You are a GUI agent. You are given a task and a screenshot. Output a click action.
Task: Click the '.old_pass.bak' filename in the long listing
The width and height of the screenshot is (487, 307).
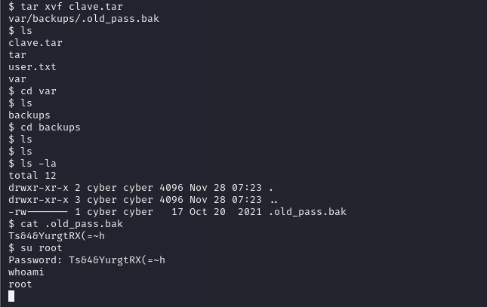click(x=307, y=212)
